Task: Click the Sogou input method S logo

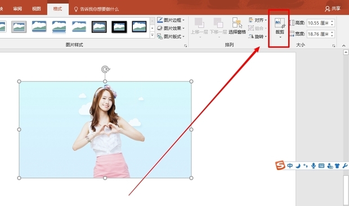Action: tap(280, 165)
